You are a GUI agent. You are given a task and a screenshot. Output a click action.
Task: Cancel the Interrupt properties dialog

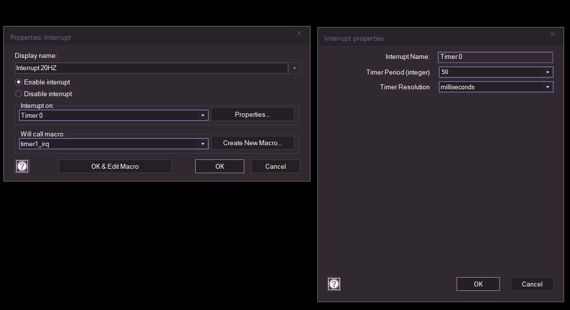[x=532, y=284]
